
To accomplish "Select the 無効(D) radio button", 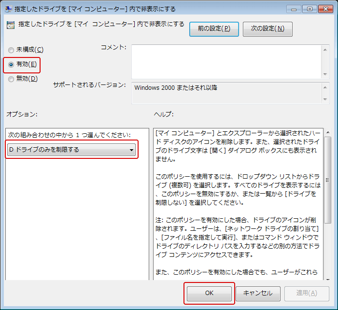I will pyautogui.click(x=11, y=79).
